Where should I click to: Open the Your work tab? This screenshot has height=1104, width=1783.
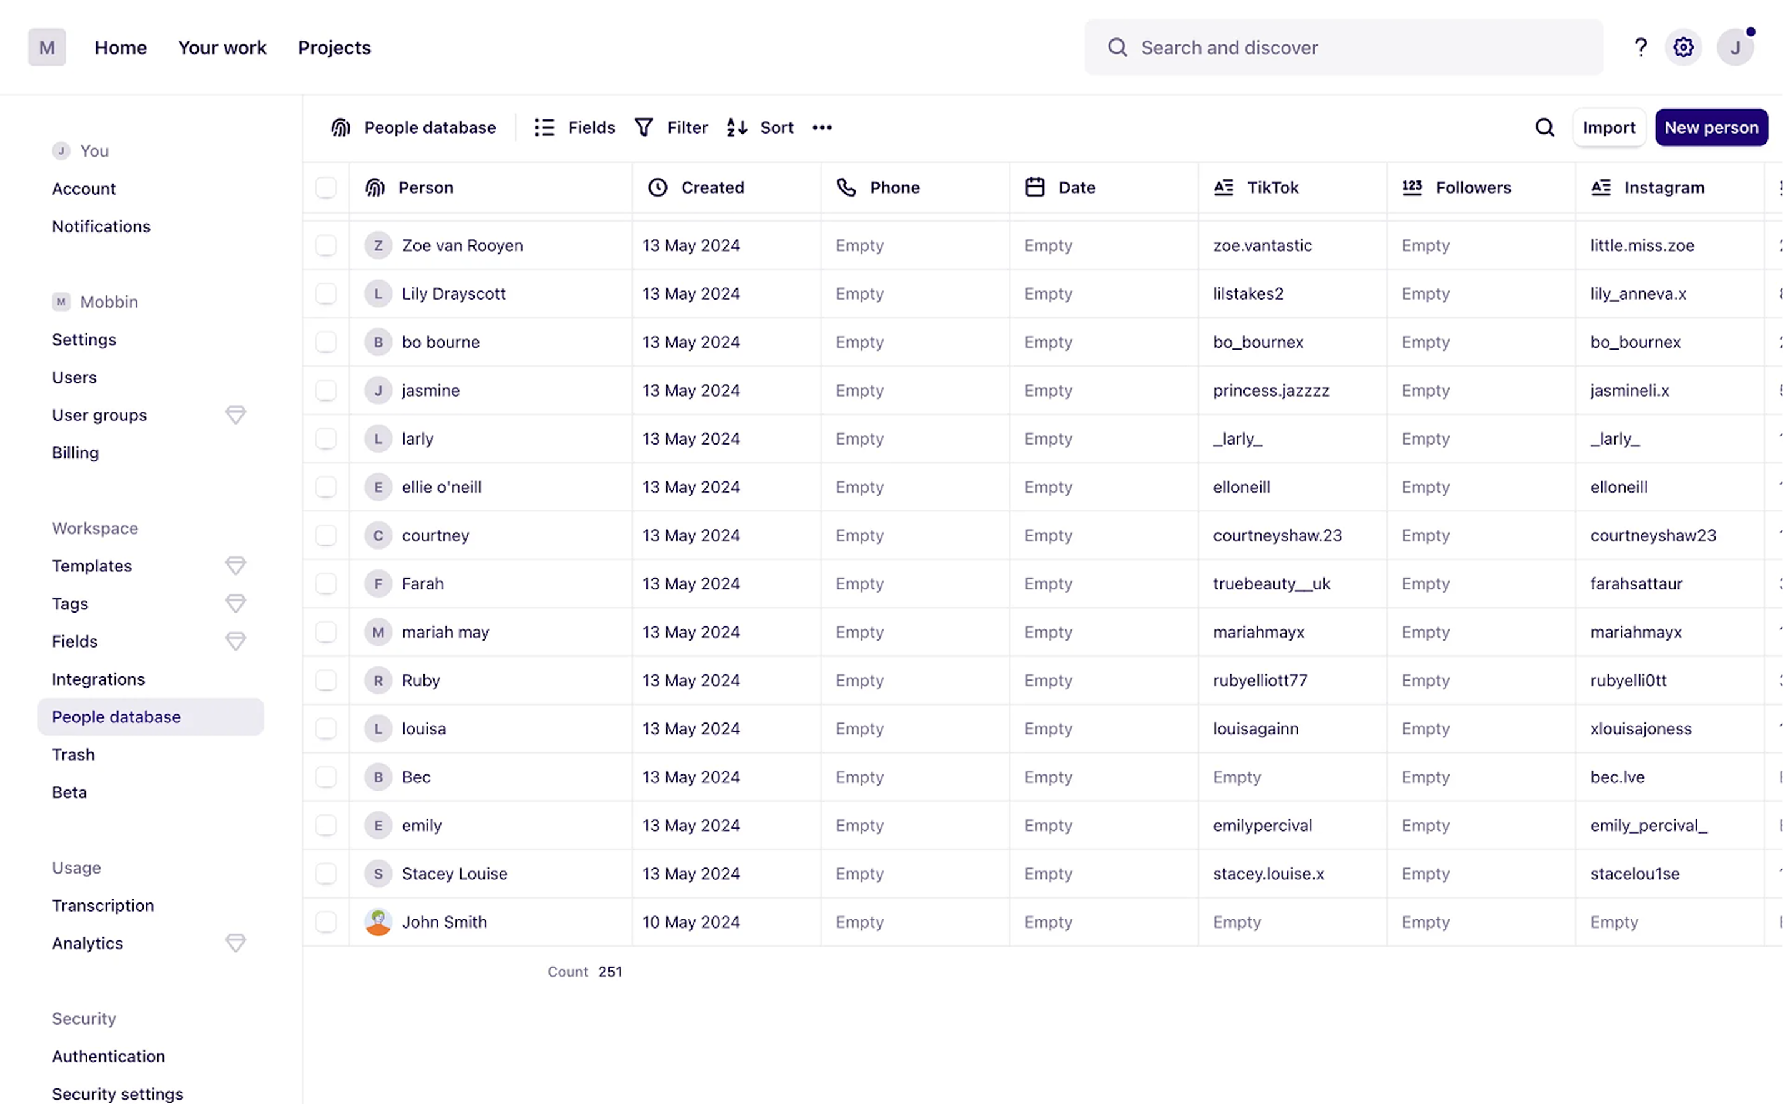tap(222, 47)
